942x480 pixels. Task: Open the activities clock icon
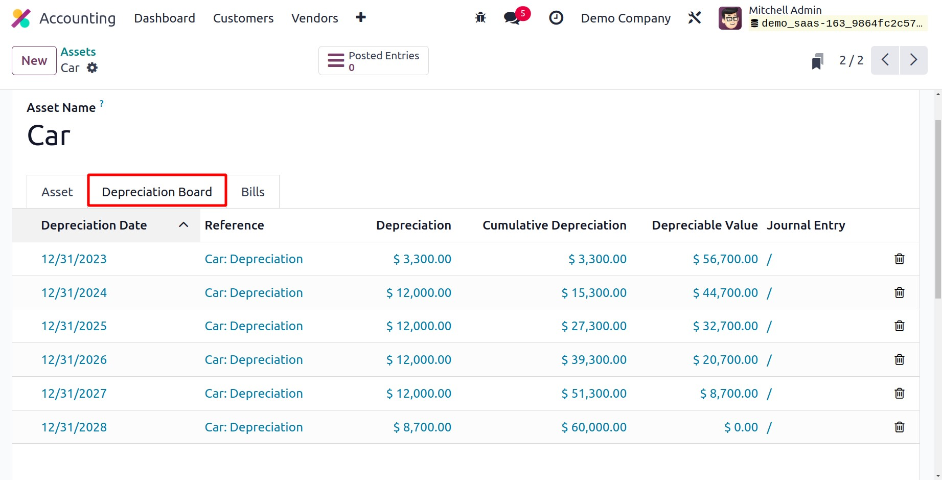(x=556, y=18)
